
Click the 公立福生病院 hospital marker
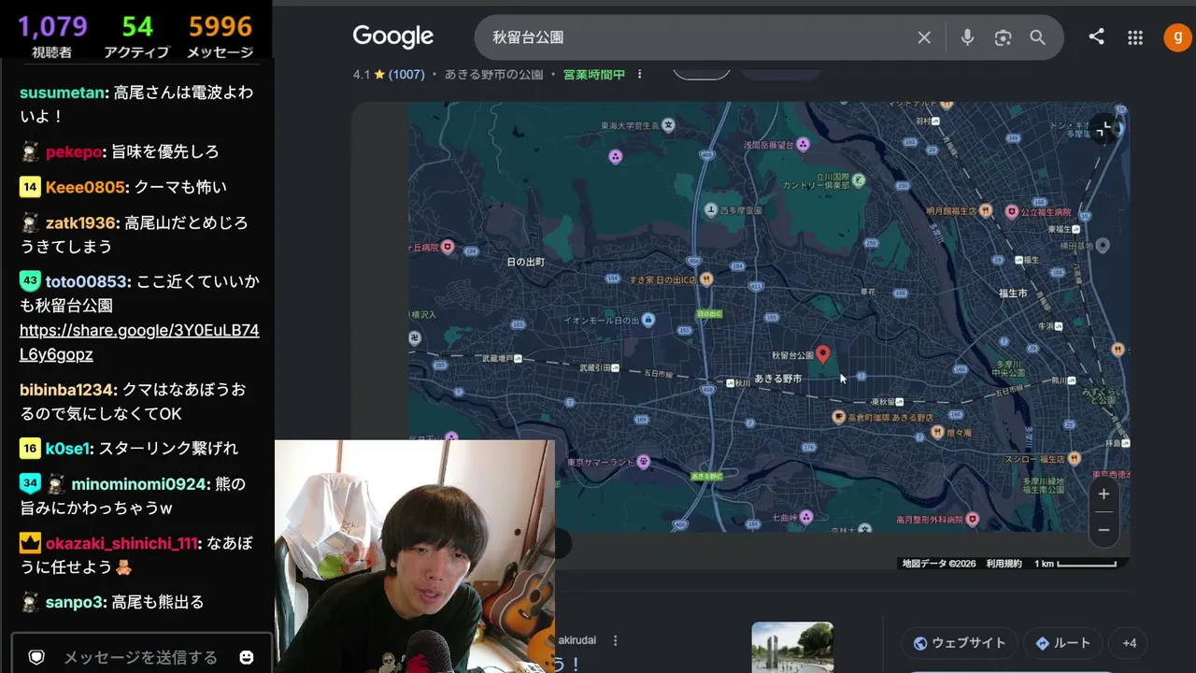(1011, 212)
